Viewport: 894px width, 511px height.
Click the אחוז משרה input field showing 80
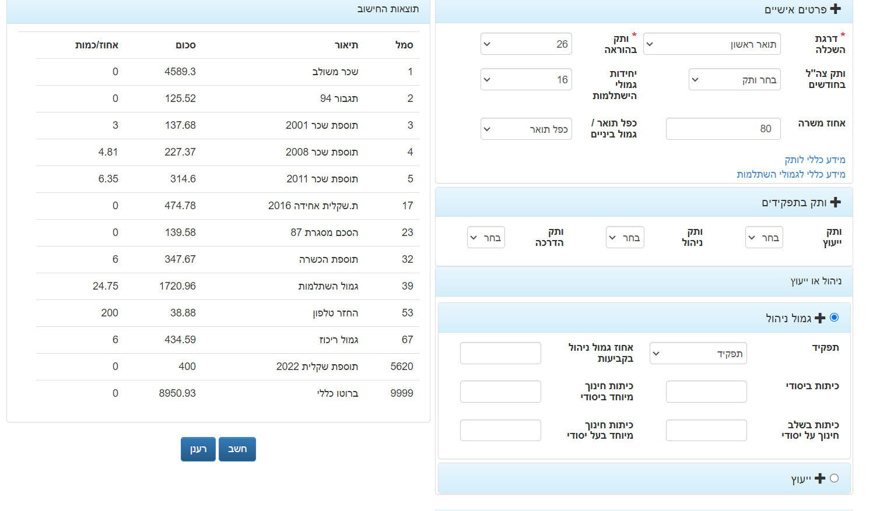723,129
